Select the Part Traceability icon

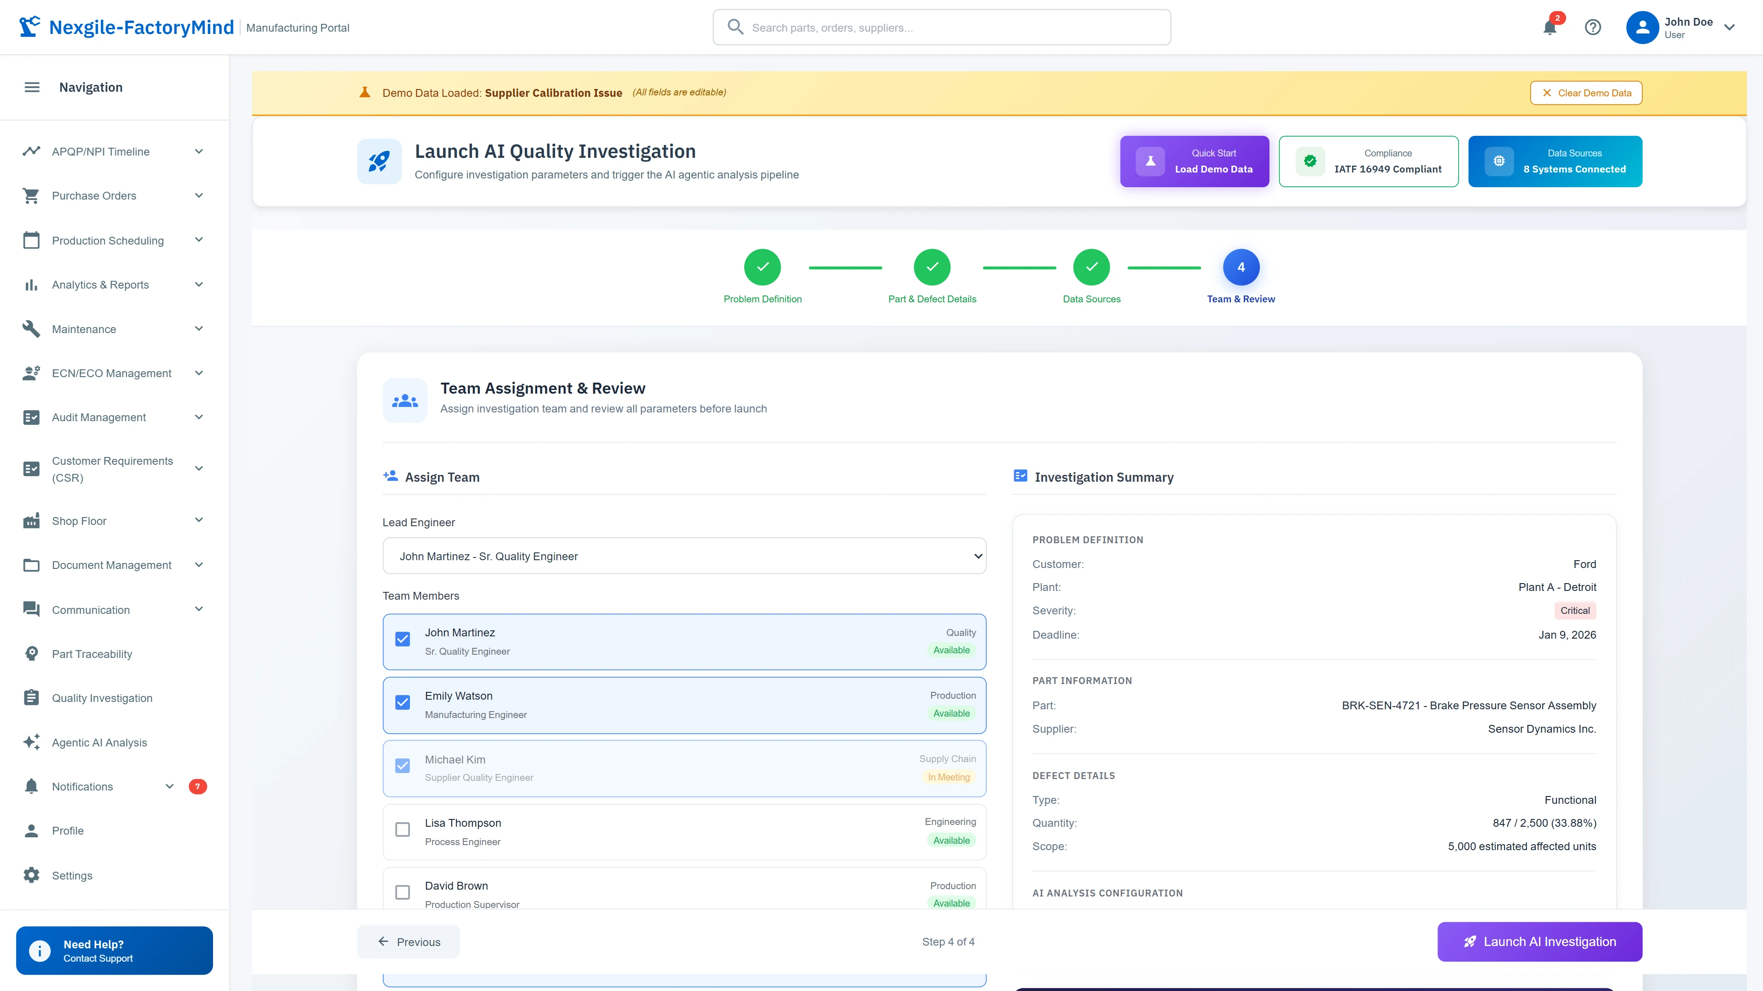32,653
